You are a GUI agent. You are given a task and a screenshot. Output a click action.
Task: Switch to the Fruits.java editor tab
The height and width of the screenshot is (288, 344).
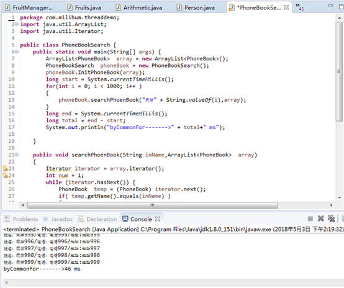[84, 7]
